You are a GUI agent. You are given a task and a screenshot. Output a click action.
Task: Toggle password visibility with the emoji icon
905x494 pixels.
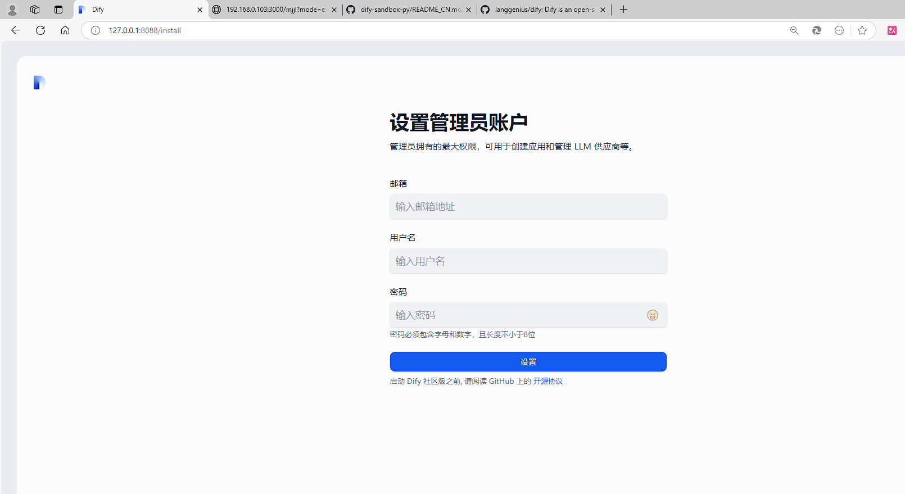pos(653,315)
